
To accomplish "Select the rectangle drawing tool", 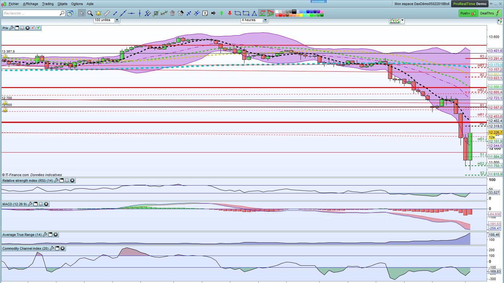I will (x=246, y=13).
